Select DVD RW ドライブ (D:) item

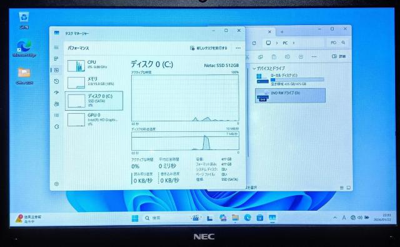pyautogui.click(x=290, y=96)
